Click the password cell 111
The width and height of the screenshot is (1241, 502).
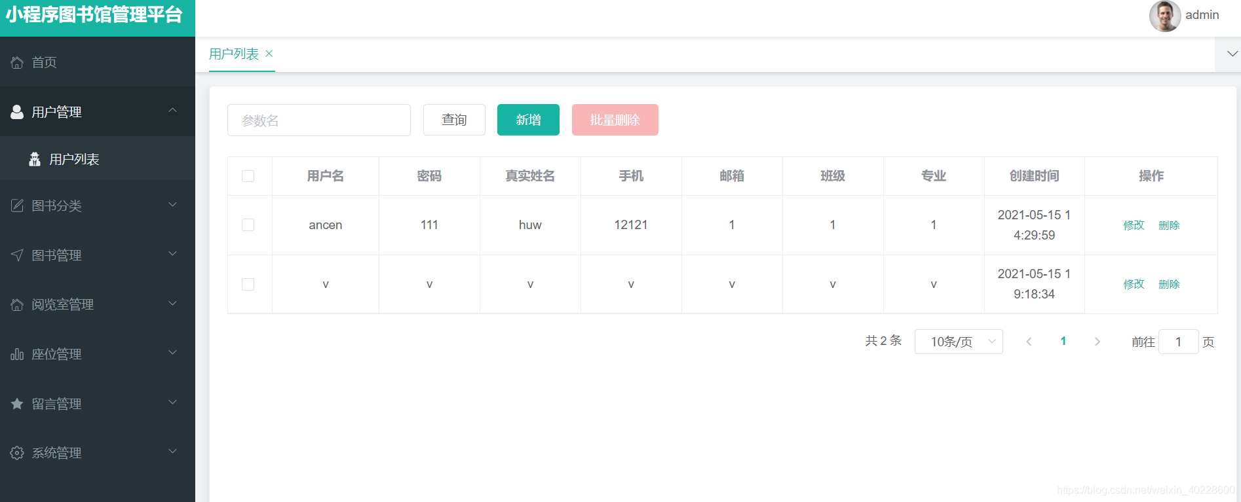click(429, 225)
